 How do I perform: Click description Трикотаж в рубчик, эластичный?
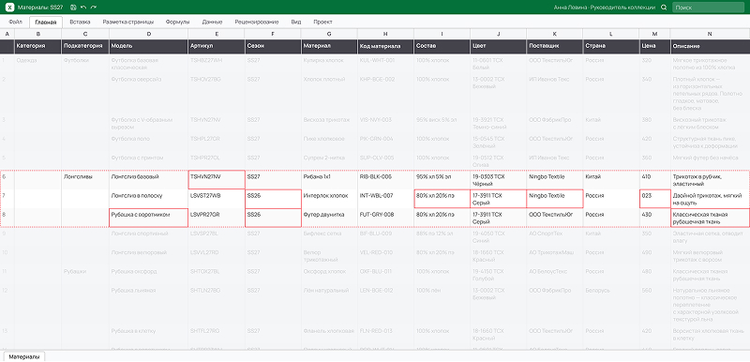[x=710, y=180]
